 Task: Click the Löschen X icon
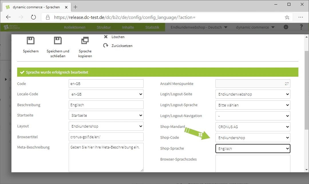click(106, 37)
